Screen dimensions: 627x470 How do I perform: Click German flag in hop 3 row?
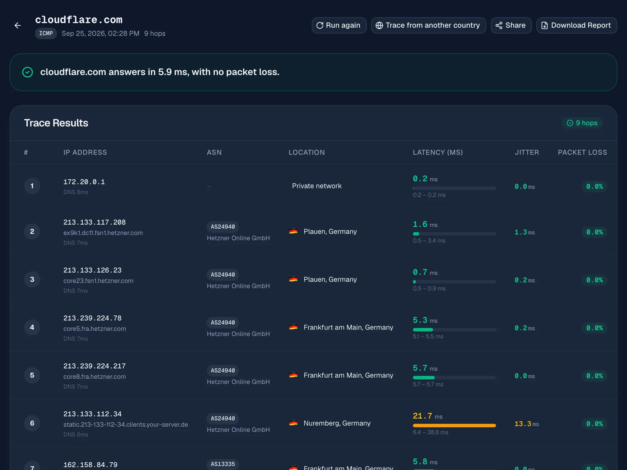tap(293, 279)
